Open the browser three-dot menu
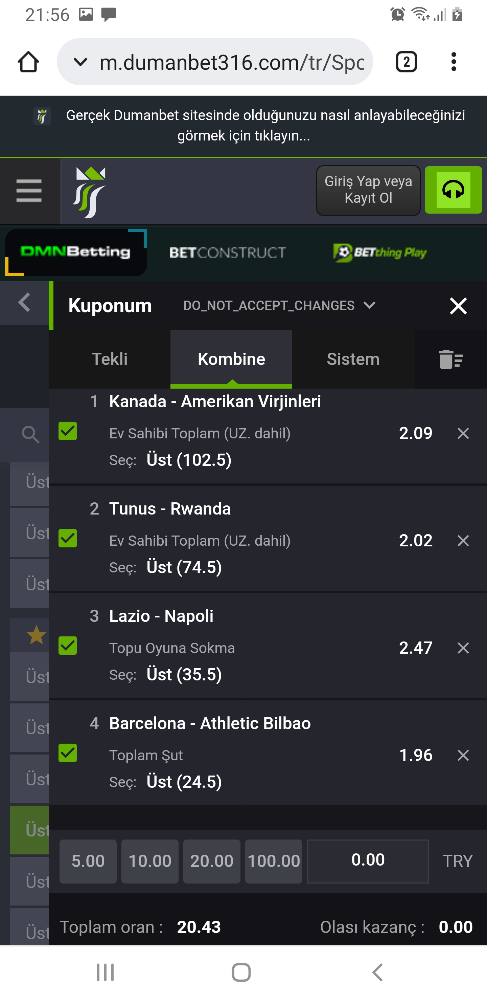 click(454, 62)
